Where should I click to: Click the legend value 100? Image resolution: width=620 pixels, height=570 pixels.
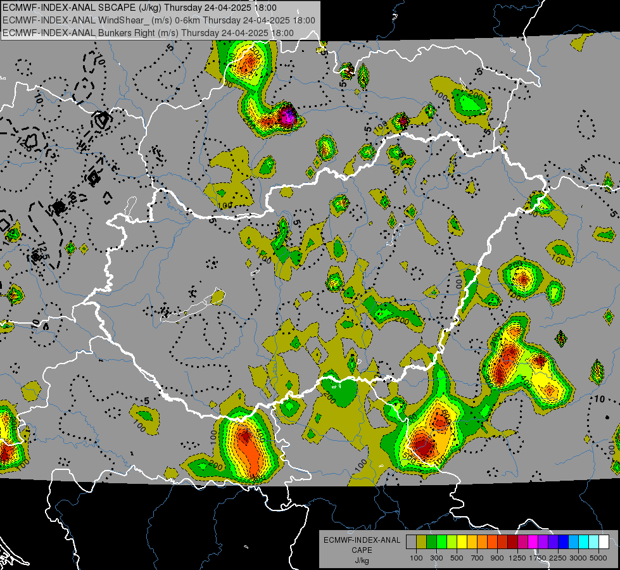click(416, 558)
